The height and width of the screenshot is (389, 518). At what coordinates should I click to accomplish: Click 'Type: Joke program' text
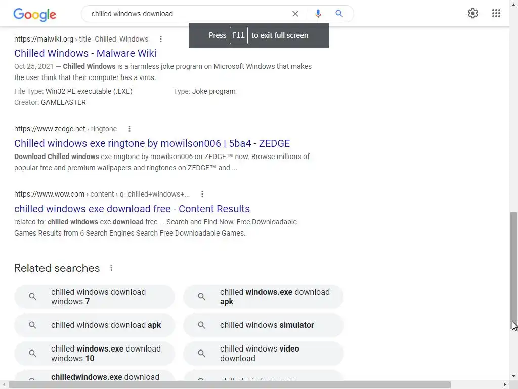(x=204, y=91)
